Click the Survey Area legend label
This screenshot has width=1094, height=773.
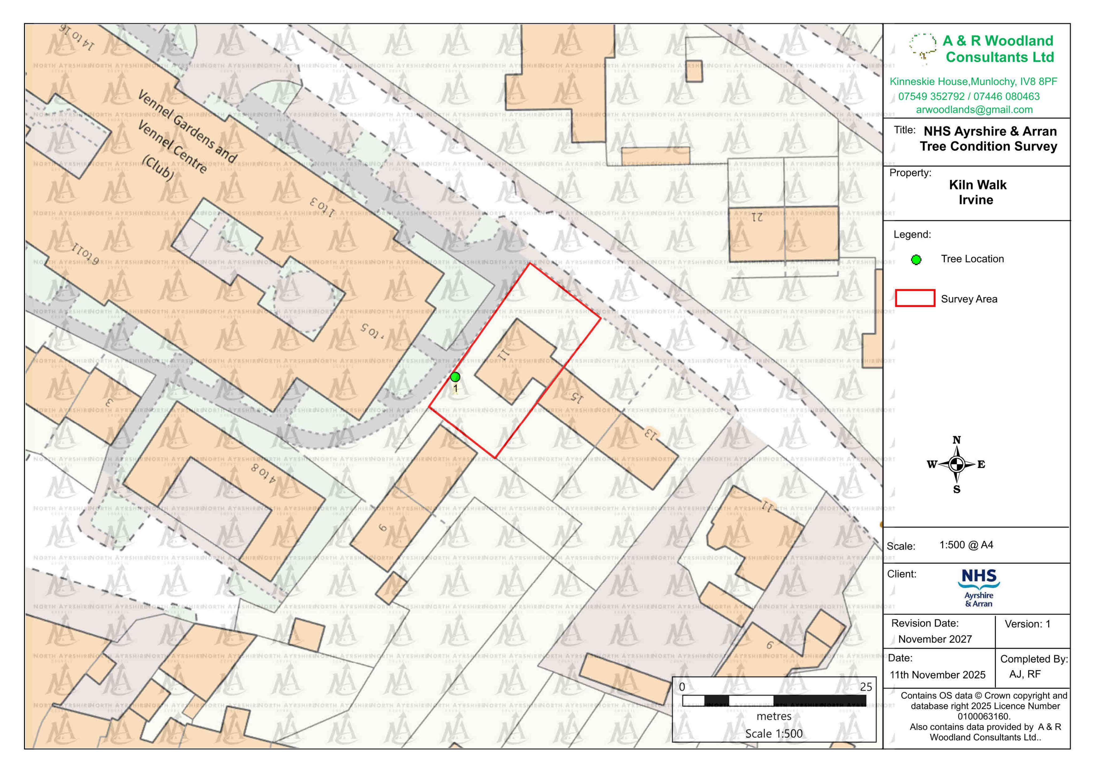[969, 299]
